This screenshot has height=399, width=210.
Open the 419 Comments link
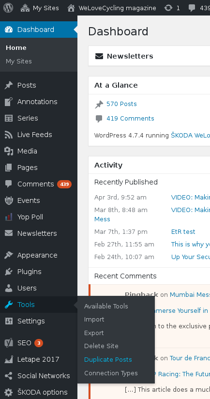click(130, 118)
